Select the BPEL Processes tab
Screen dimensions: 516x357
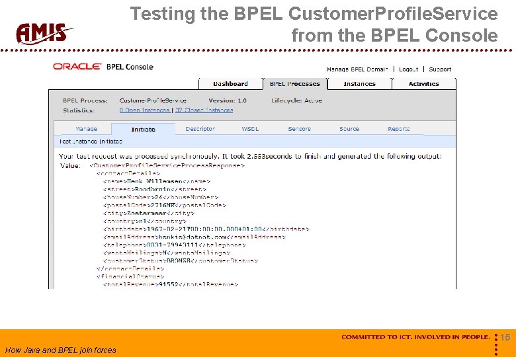click(295, 84)
